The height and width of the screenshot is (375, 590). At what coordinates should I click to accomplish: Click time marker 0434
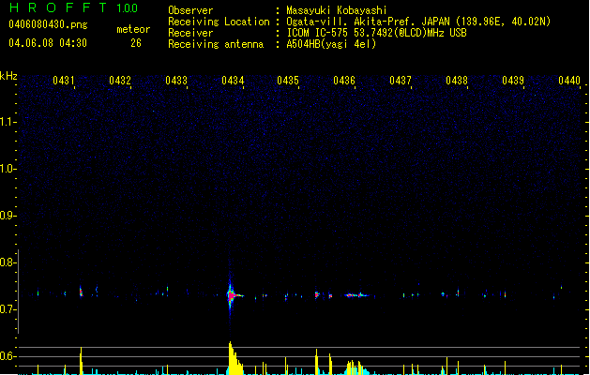click(233, 81)
